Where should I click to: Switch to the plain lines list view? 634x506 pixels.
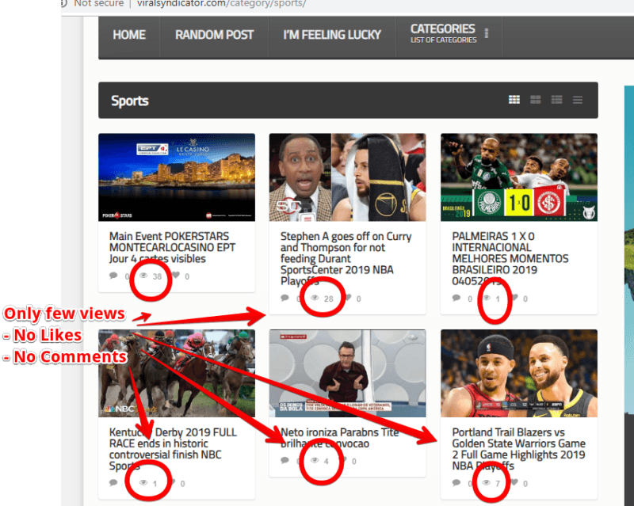[578, 100]
